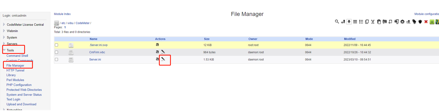Click the search magnifier toolbar icon
Screen dimensions: 439x111
(337, 21)
